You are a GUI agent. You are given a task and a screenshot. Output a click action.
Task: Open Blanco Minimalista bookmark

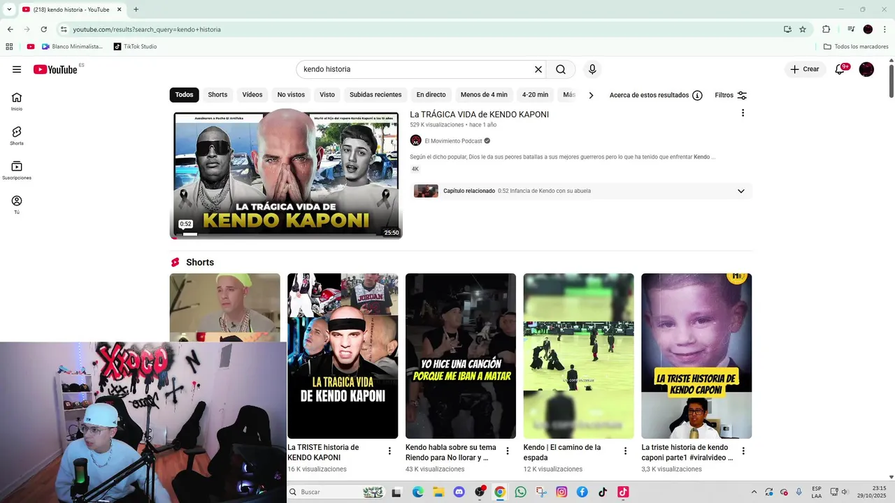(x=72, y=47)
